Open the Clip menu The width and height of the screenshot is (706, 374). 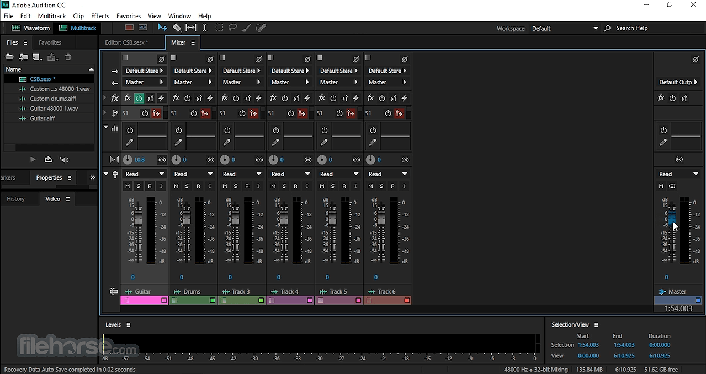tap(78, 16)
